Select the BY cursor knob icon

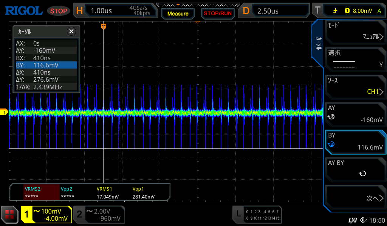(x=331, y=144)
